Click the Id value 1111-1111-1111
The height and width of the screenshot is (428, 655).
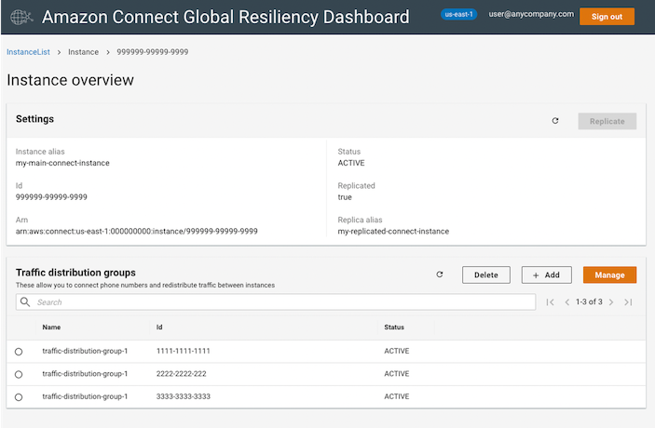(183, 352)
